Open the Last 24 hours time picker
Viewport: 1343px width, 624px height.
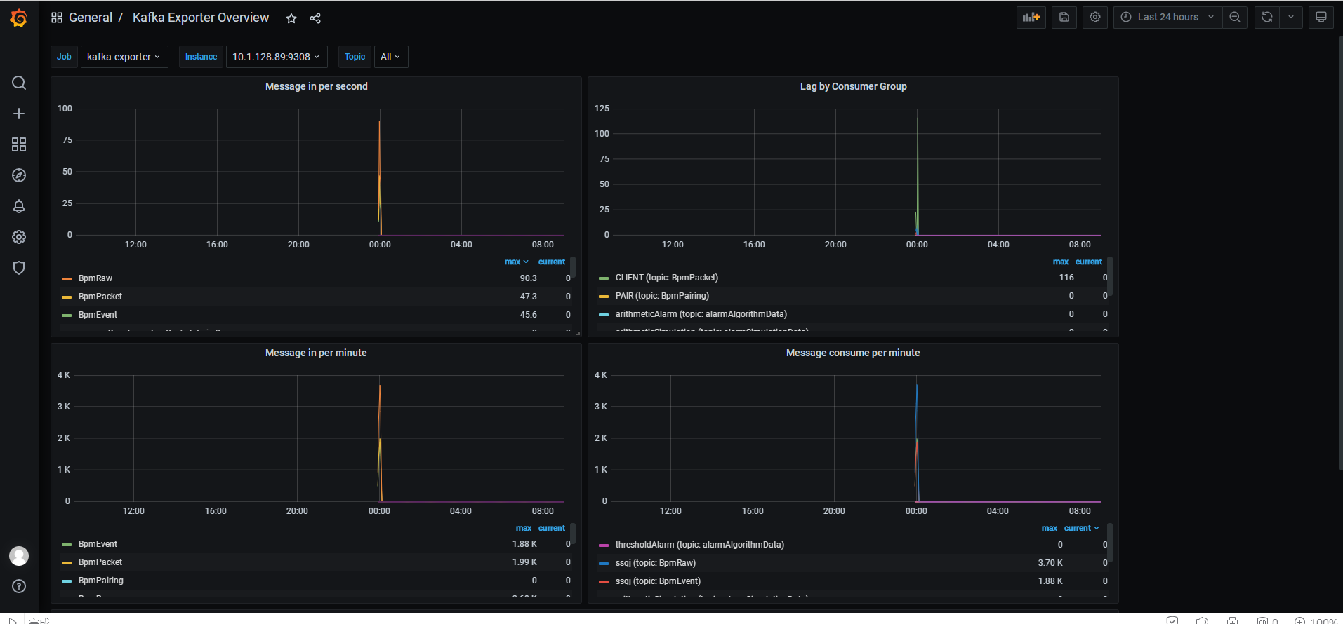[1168, 18]
